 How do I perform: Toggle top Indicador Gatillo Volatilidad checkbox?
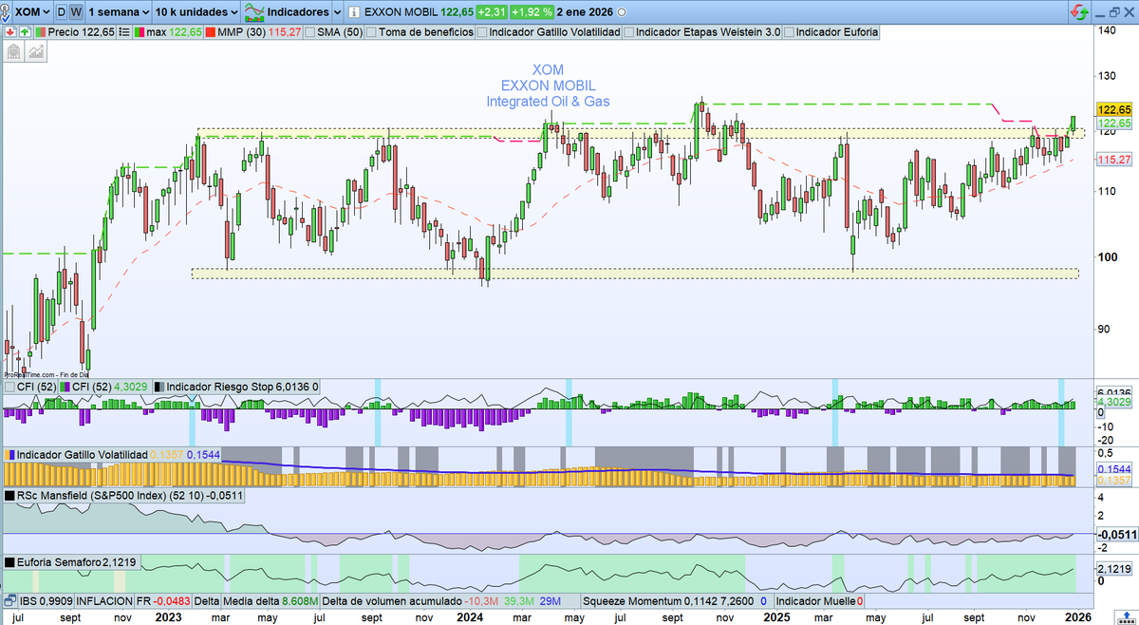[x=483, y=32]
